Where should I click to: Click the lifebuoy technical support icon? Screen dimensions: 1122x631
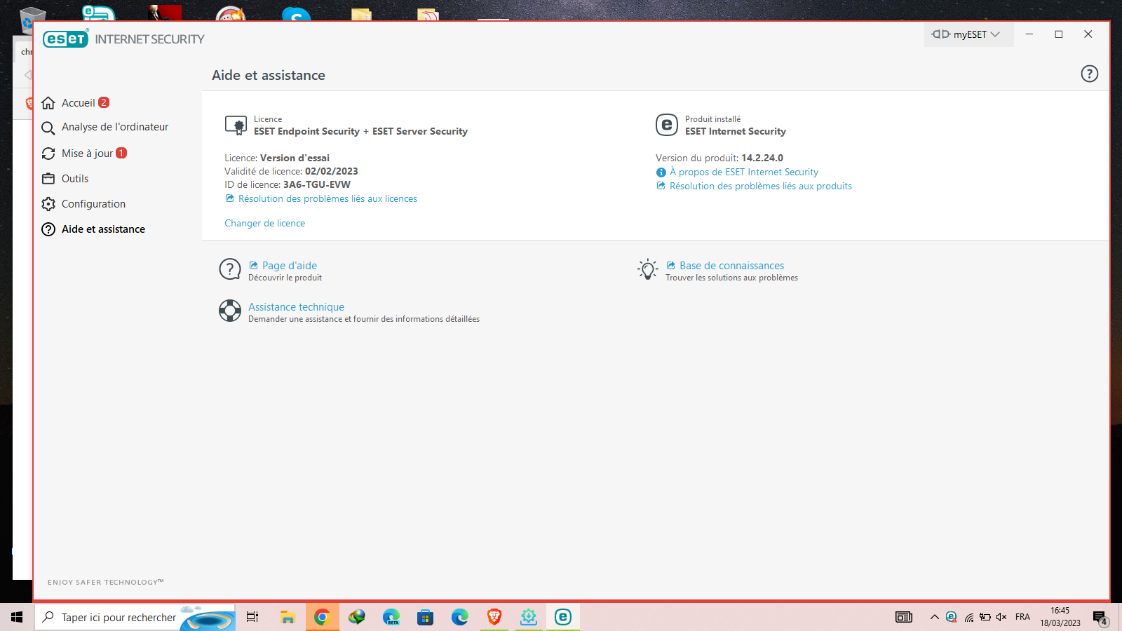coord(230,311)
